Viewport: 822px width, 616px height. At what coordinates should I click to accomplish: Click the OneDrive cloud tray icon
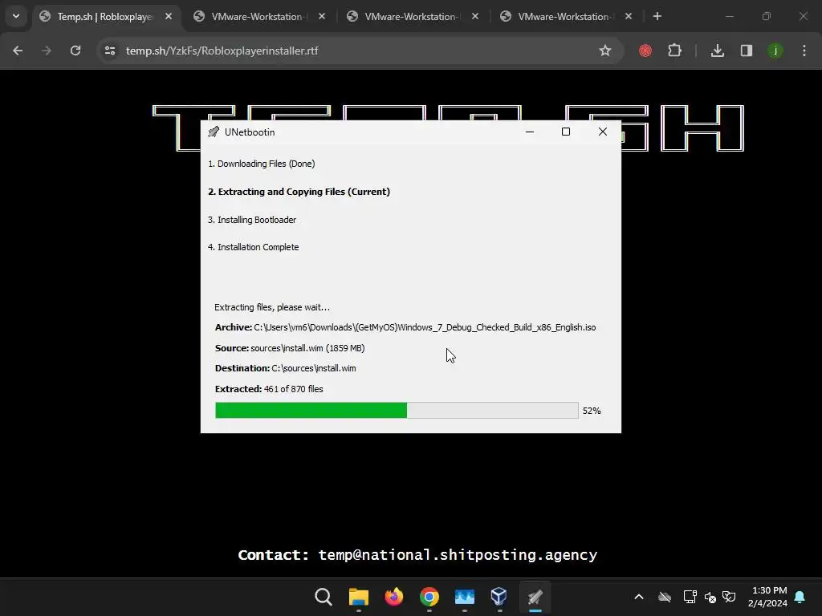[x=665, y=597]
